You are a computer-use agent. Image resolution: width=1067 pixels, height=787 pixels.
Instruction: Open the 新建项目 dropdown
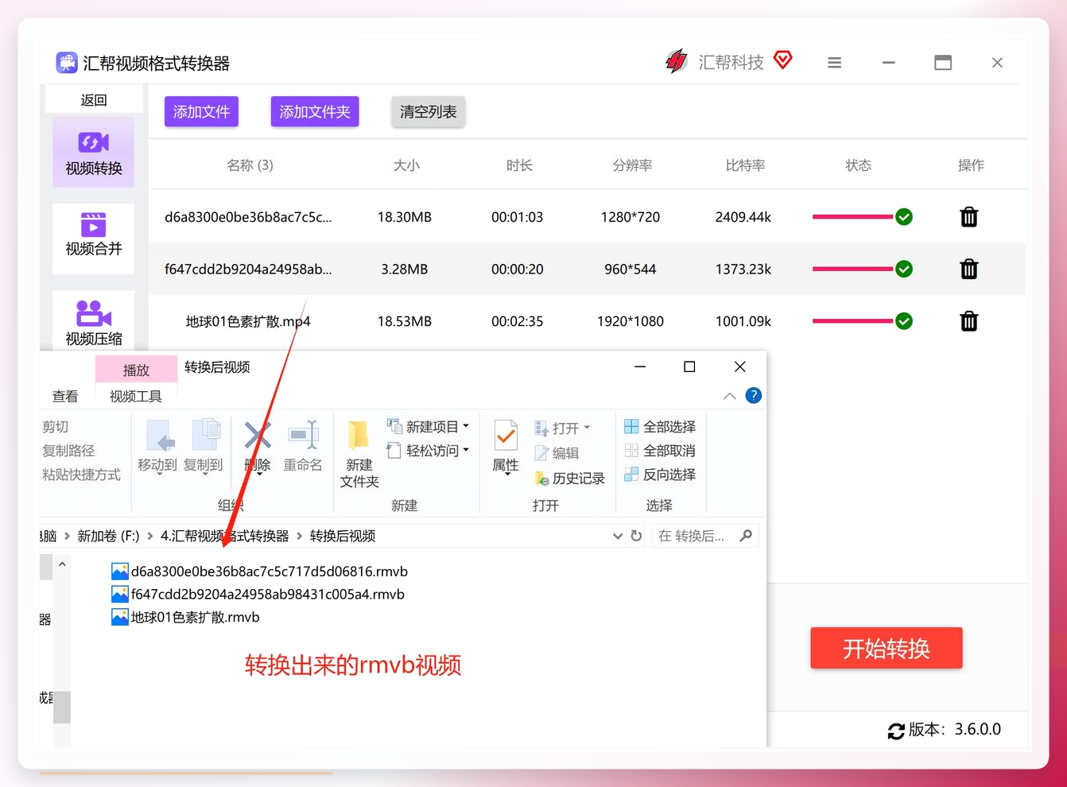tap(428, 427)
